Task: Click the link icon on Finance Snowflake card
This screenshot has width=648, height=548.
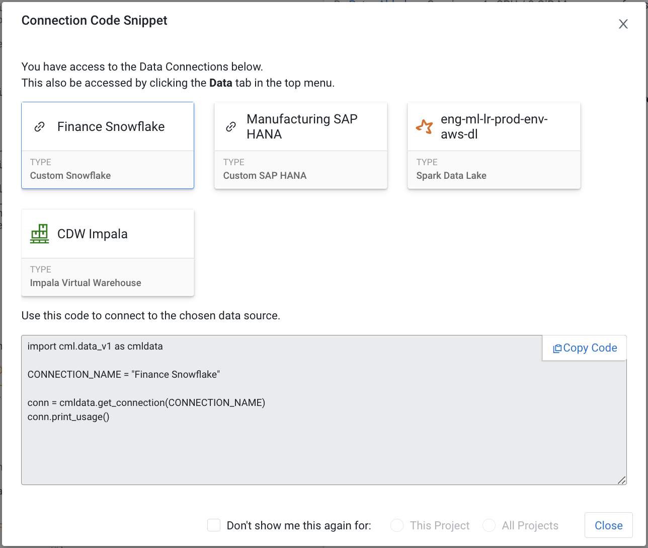Action: (x=40, y=126)
